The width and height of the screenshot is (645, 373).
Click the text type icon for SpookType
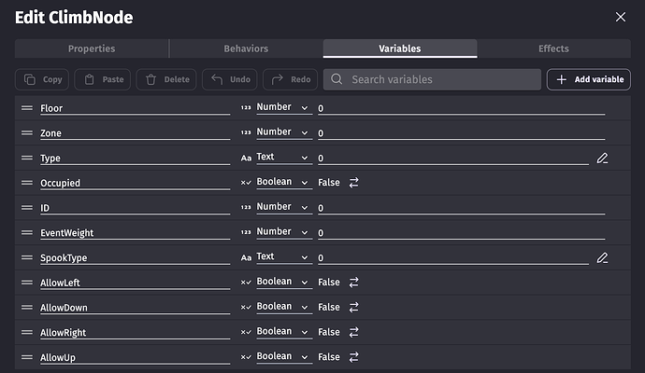point(246,257)
